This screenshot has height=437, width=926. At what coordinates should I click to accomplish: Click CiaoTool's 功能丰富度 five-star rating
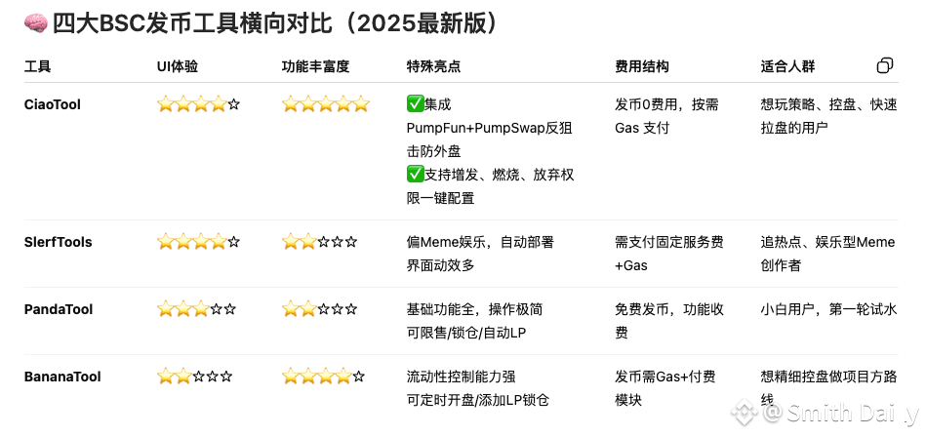pyautogui.click(x=325, y=104)
